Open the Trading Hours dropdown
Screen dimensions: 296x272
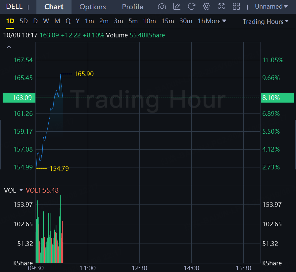tap(265, 22)
